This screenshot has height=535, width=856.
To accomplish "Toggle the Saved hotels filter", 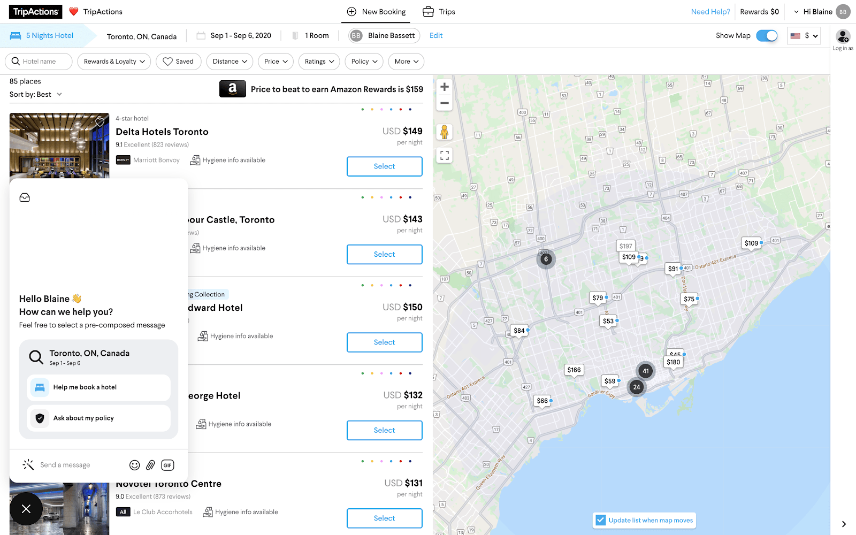I will (179, 62).
